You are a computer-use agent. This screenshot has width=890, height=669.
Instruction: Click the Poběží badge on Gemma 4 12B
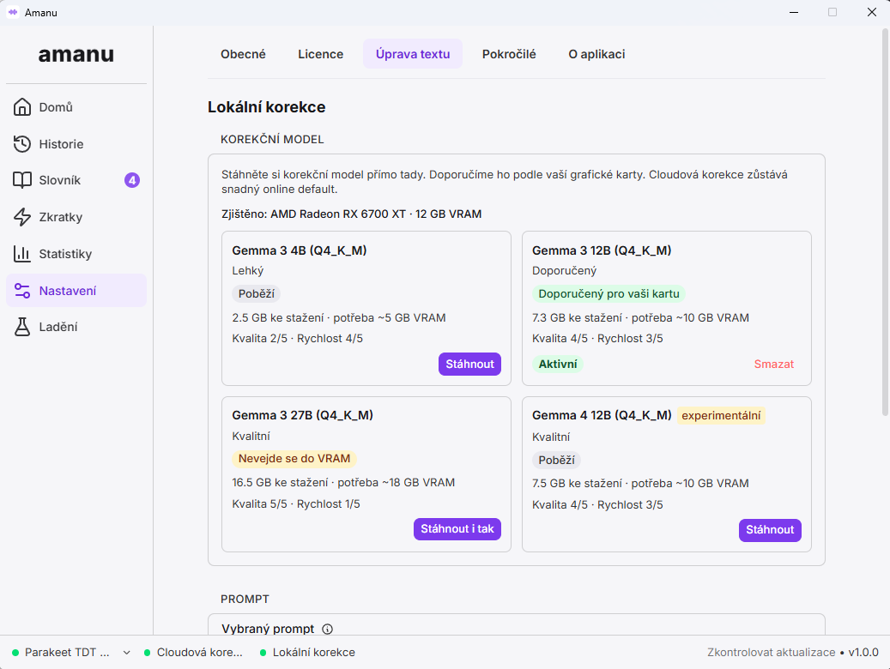[x=556, y=461]
